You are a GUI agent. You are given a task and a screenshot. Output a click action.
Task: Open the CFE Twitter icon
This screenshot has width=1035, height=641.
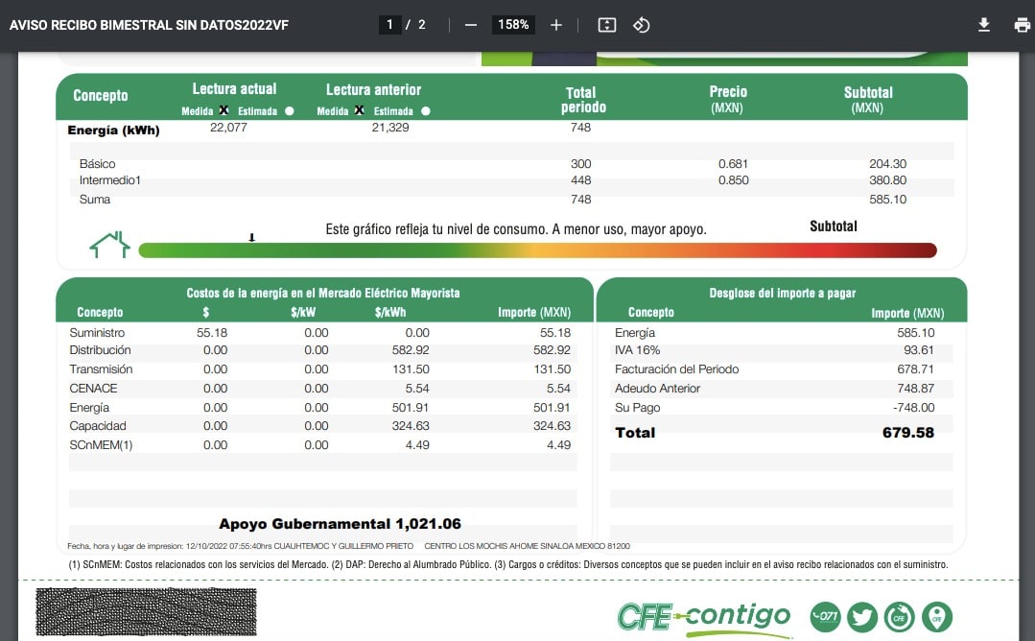tap(862, 617)
